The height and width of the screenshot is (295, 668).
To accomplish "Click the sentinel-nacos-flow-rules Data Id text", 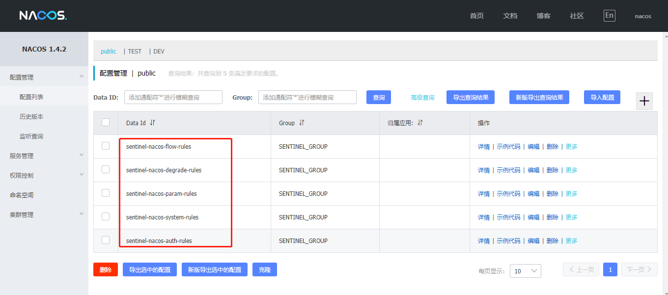I will point(159,146).
